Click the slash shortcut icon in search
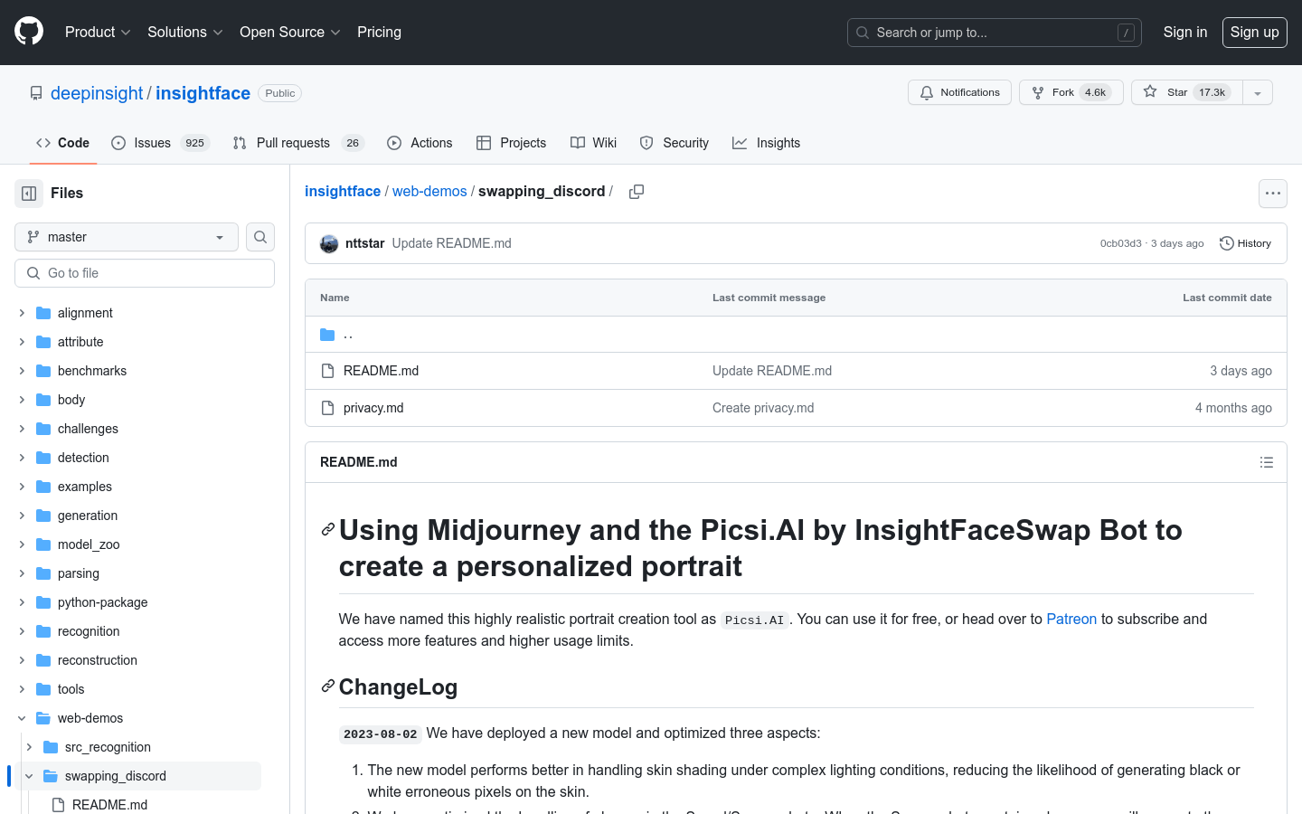Image resolution: width=1302 pixels, height=814 pixels. coord(1126,33)
